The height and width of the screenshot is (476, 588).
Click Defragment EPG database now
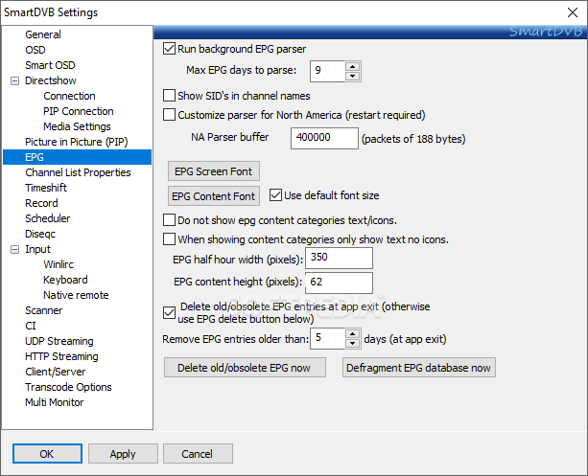419,368
